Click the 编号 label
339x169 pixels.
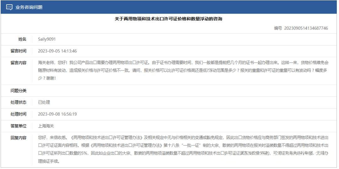[278, 28]
